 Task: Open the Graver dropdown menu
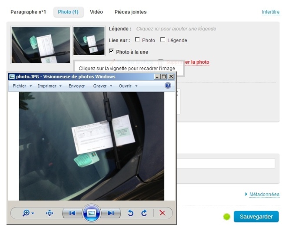pos(103,86)
